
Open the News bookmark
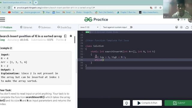point(56,12)
